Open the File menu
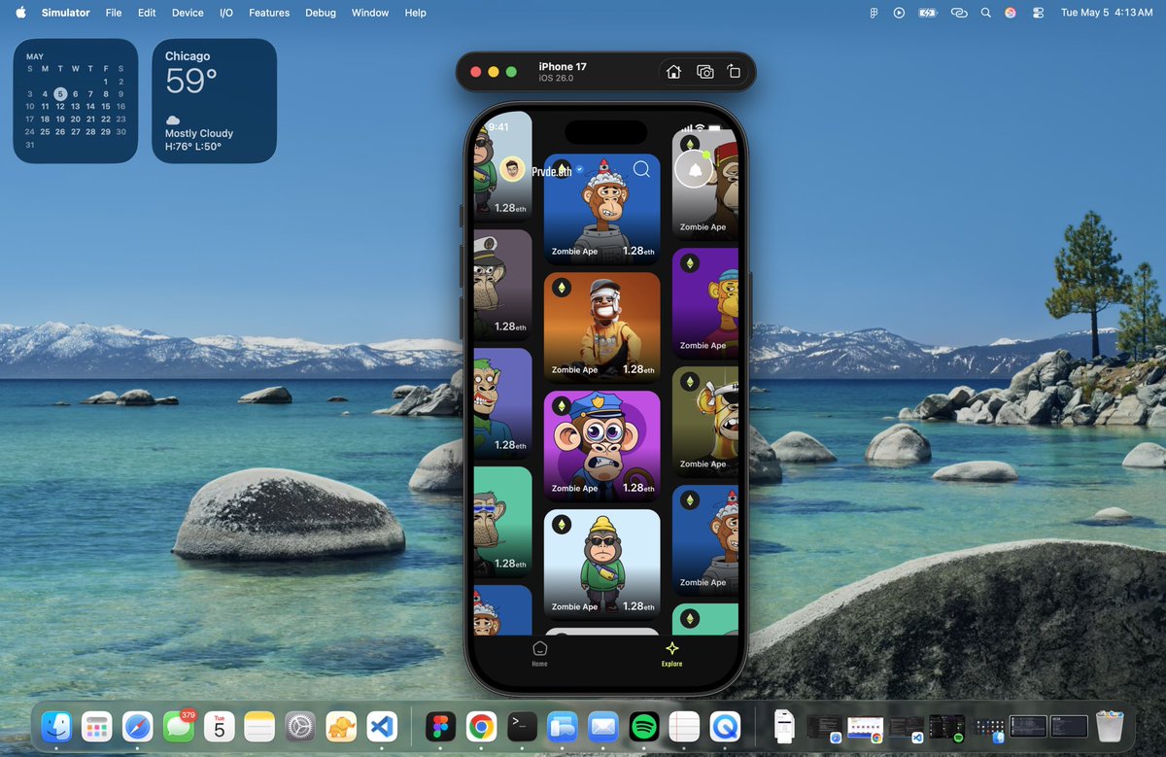Viewport: 1166px width, 757px height. coord(114,13)
